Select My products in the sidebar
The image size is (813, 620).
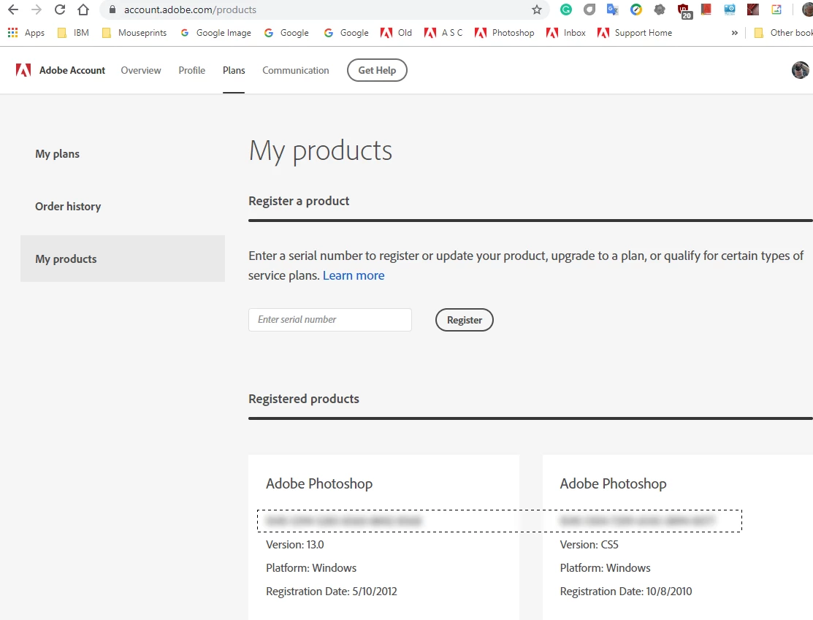point(123,259)
